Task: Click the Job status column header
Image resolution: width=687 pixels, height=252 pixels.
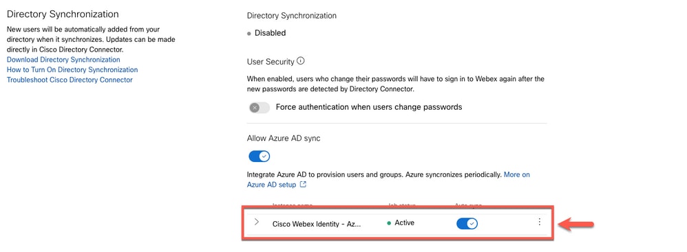Action: 402,205
